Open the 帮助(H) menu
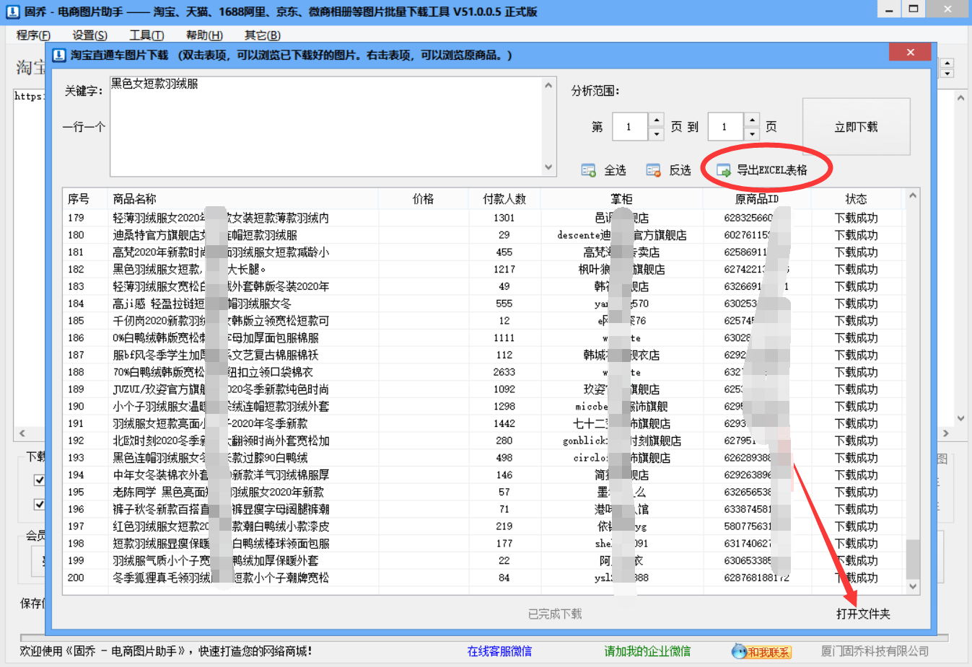The width and height of the screenshot is (972, 667). pyautogui.click(x=204, y=35)
